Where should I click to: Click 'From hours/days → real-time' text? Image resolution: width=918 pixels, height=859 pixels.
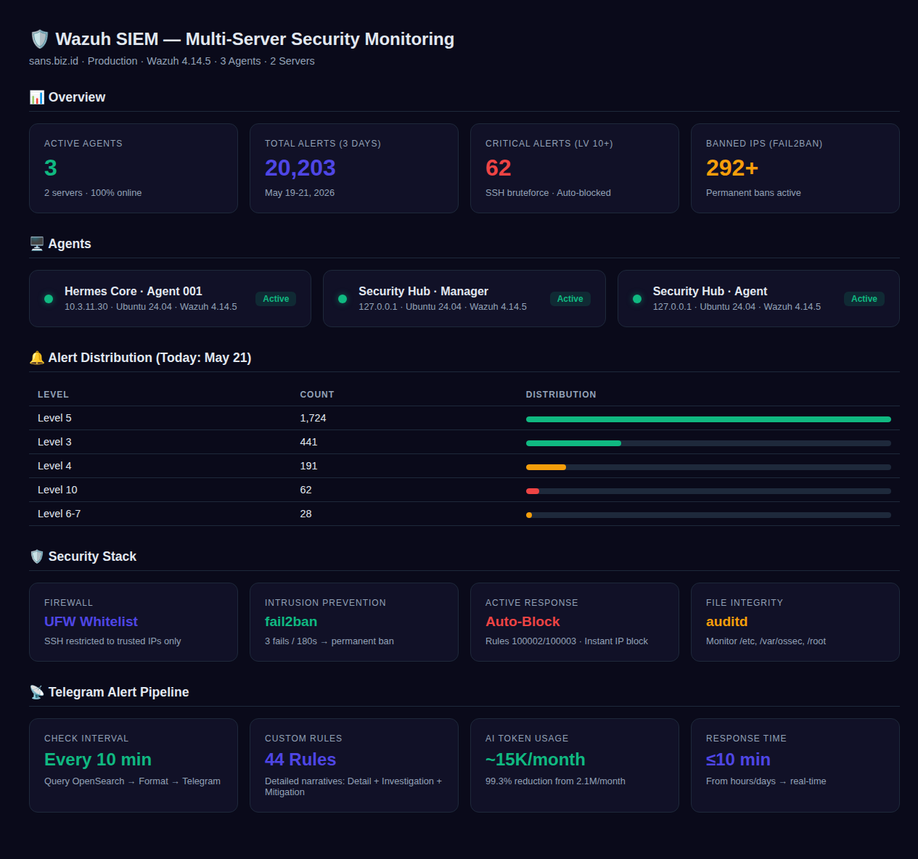tap(766, 781)
